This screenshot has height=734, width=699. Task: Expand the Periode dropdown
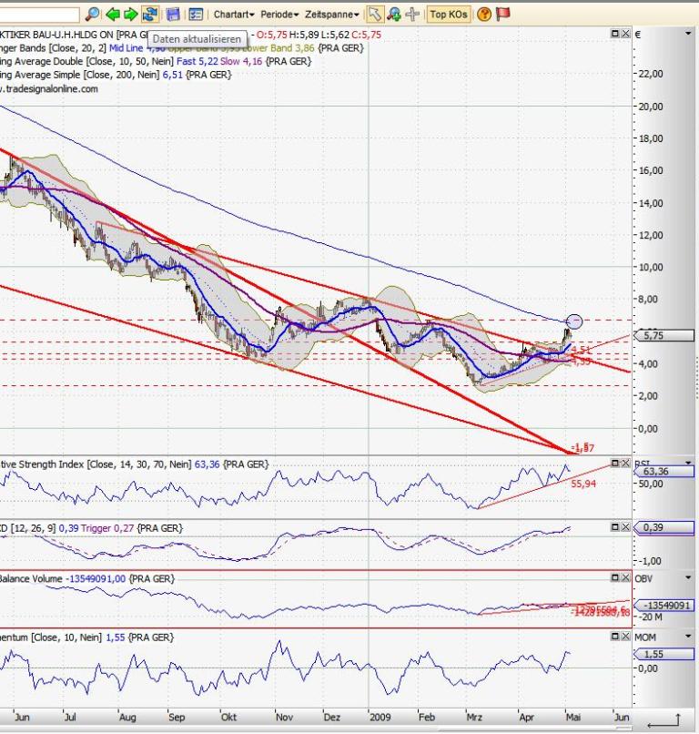pos(279,14)
